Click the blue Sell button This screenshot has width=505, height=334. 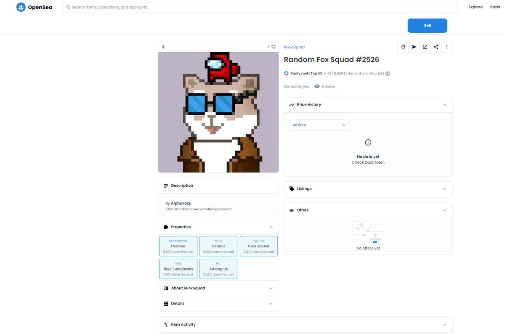[x=427, y=26]
